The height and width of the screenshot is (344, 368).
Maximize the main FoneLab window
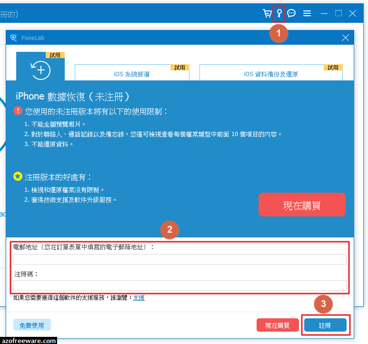[x=338, y=13]
